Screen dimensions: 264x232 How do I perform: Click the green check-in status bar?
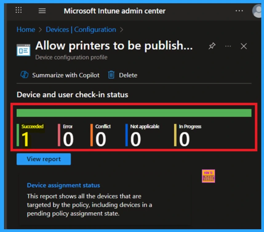pos(134,113)
